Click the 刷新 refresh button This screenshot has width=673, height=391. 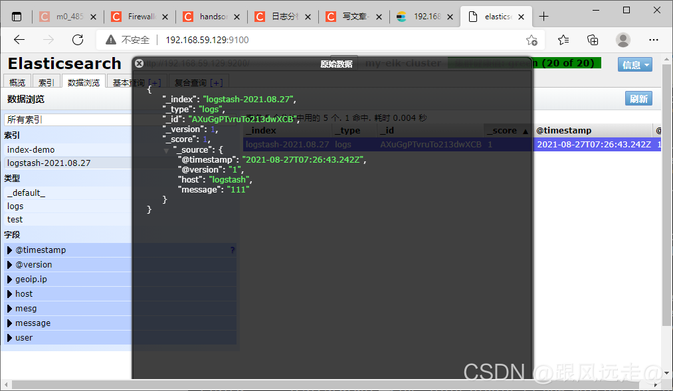coord(638,99)
